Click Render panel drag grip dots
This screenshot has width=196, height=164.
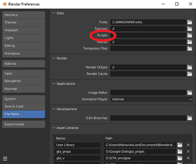[x=191, y=58]
